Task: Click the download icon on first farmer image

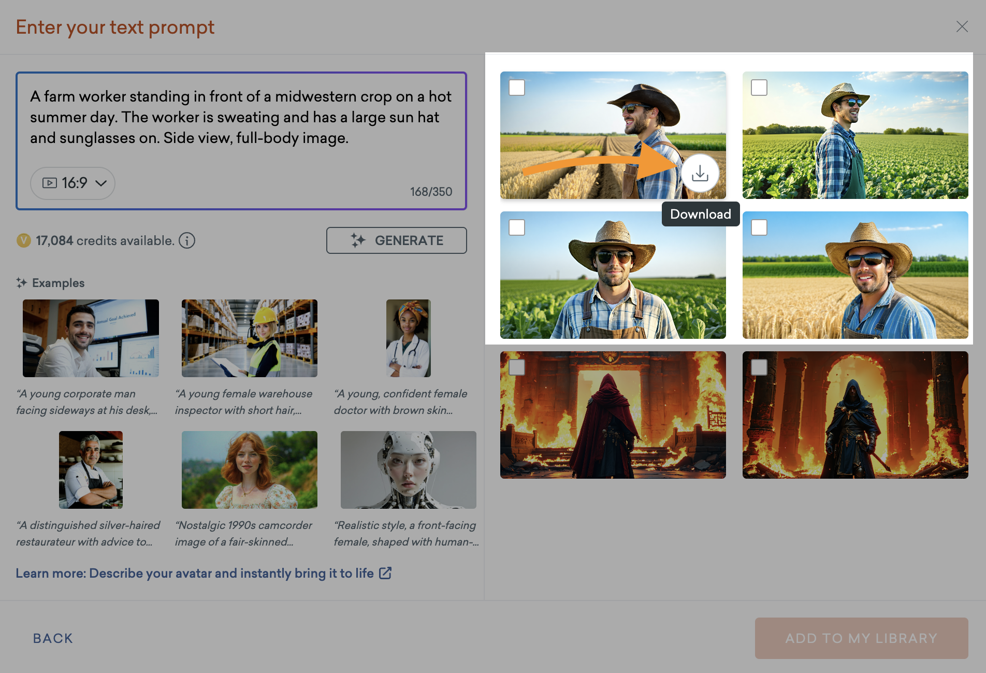Action: [700, 173]
